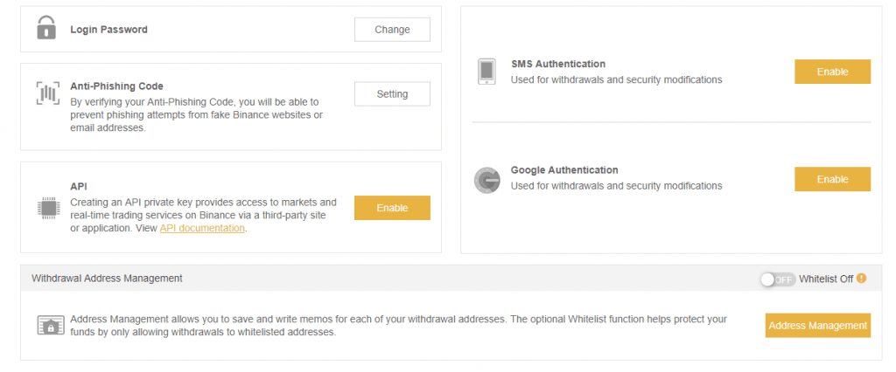Open the Anti-Phishing Code Setting button

click(392, 93)
